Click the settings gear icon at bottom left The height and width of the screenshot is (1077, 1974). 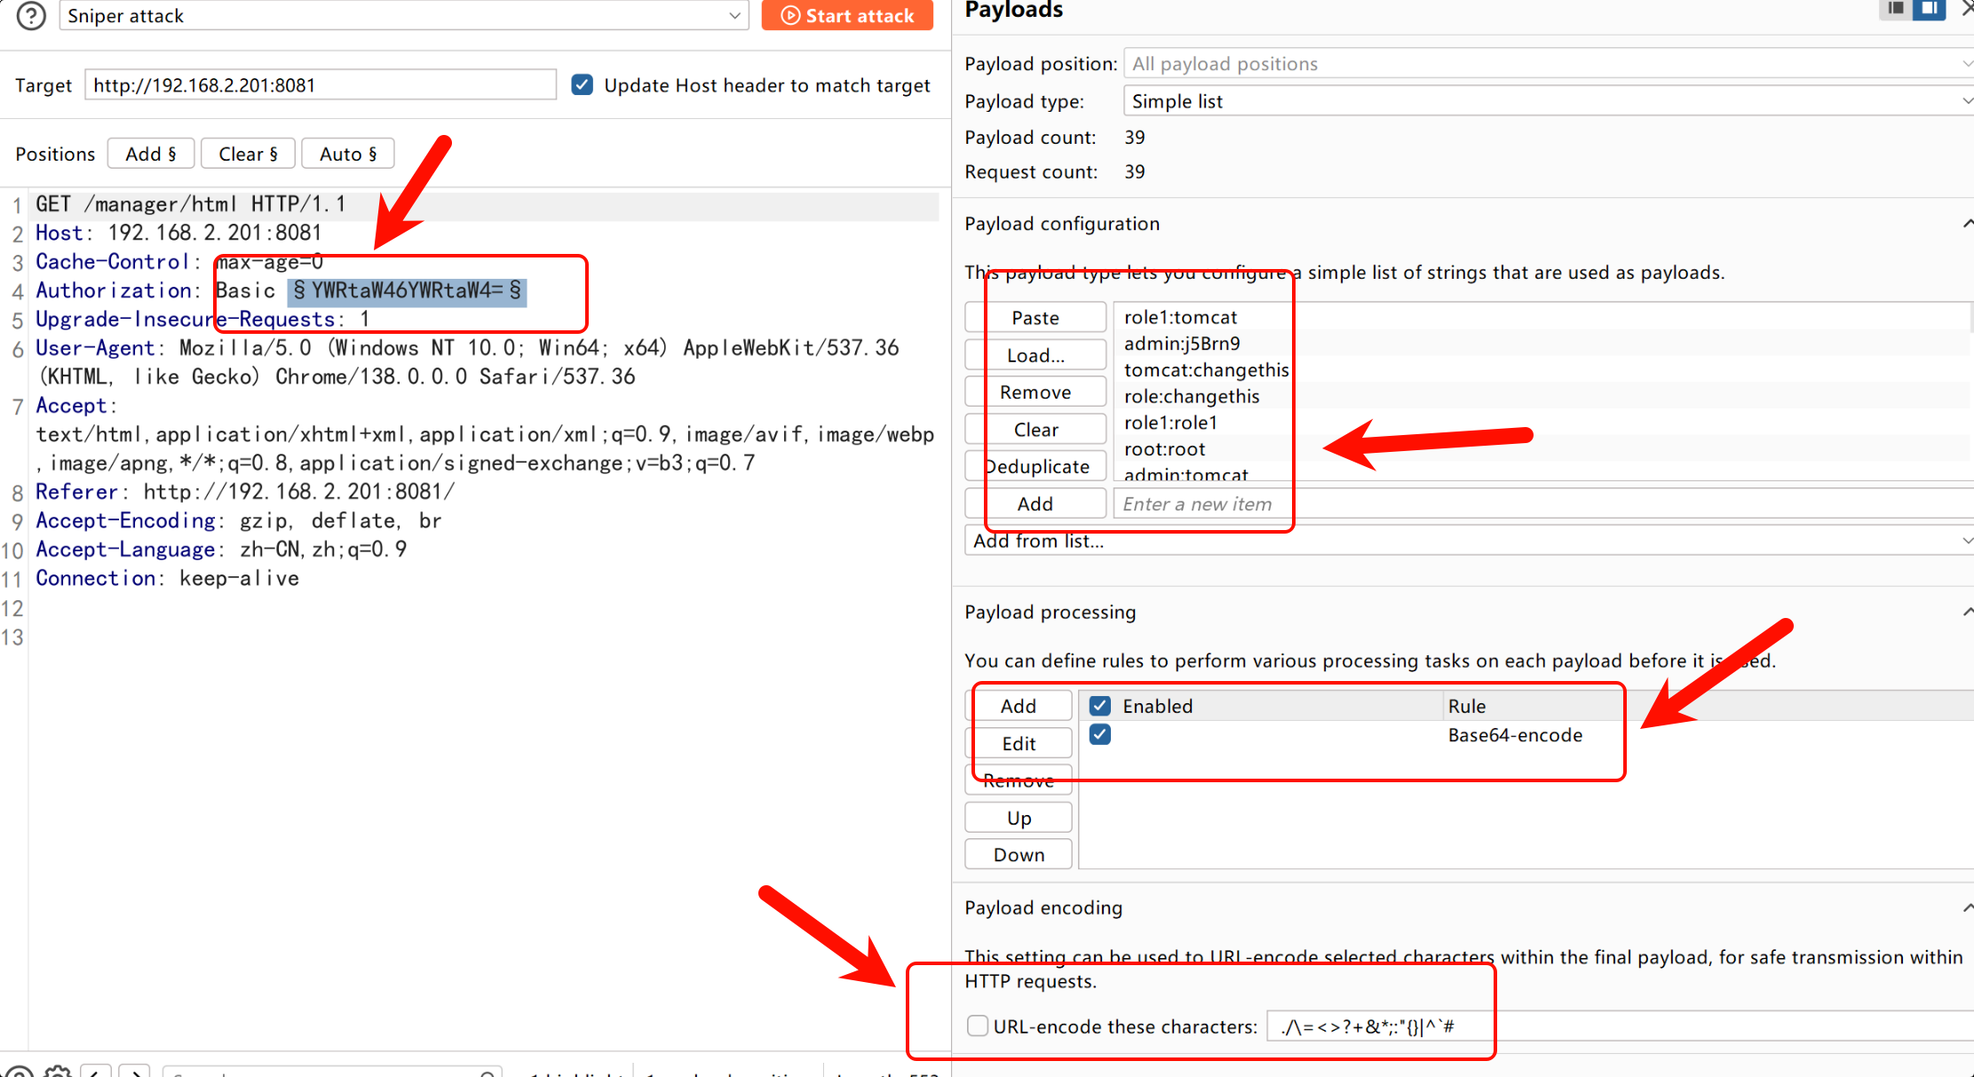[58, 1072]
